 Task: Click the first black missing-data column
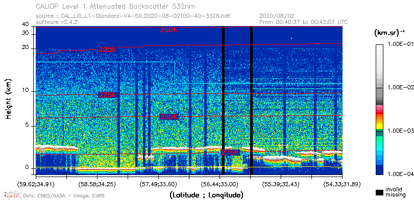coord(224,101)
